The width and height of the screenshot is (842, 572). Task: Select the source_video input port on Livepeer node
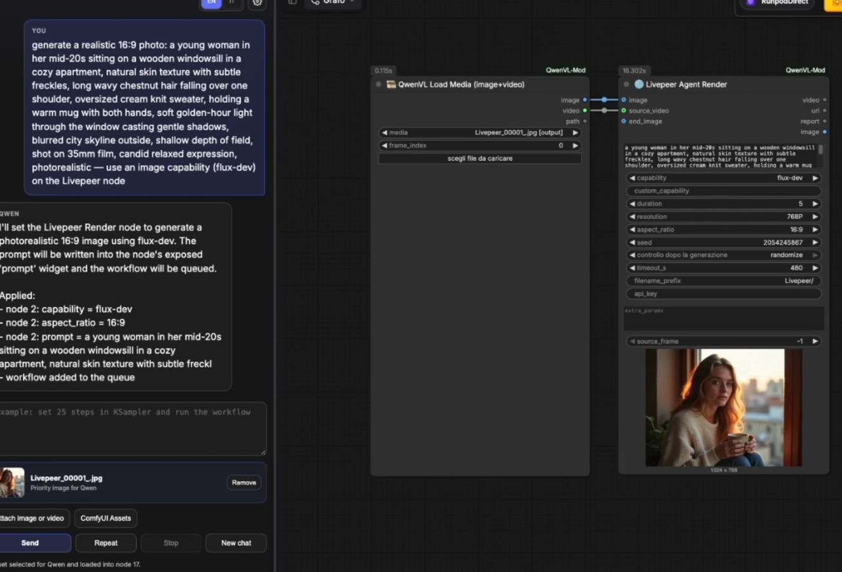point(624,111)
